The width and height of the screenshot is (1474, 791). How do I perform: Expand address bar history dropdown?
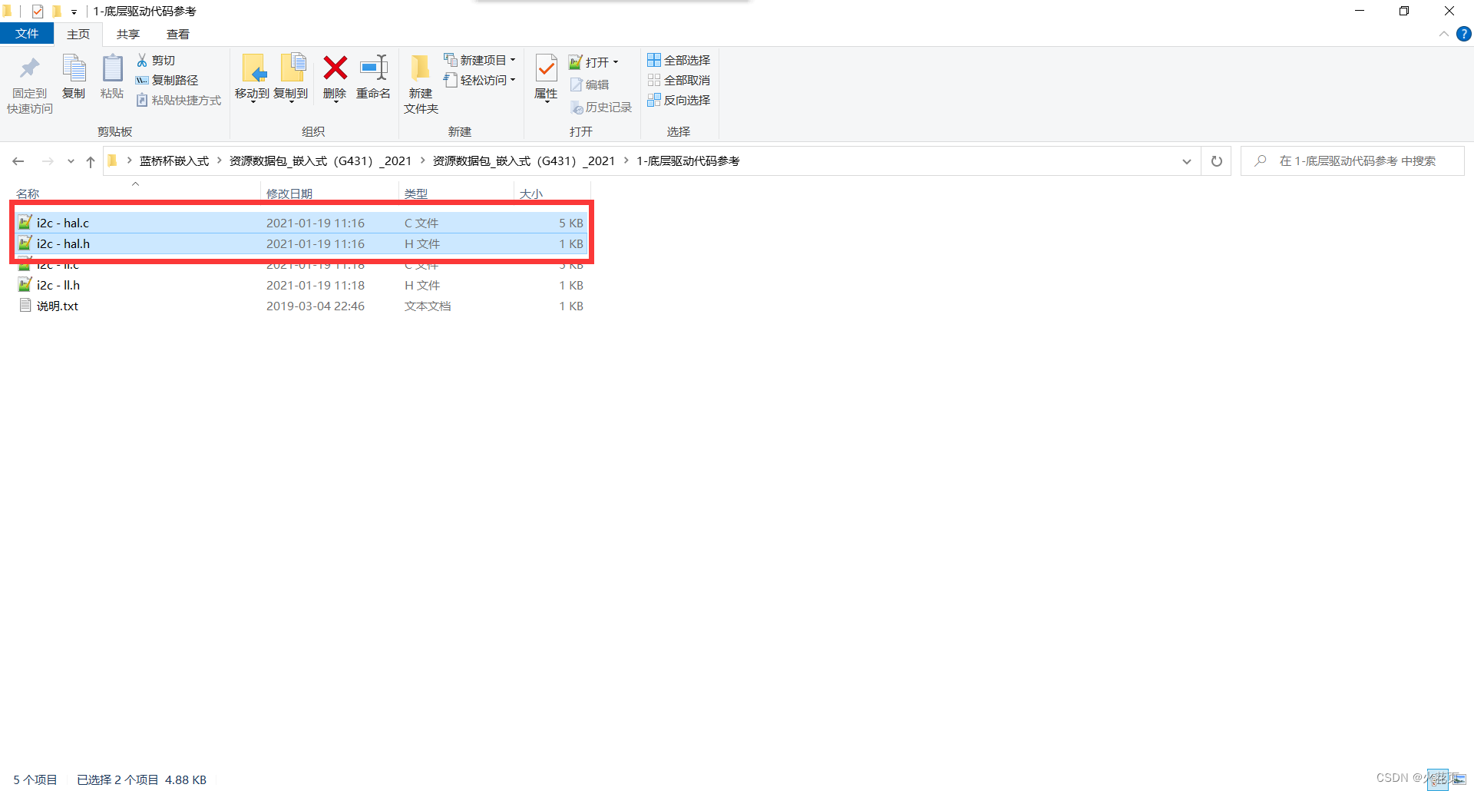[x=1187, y=161]
